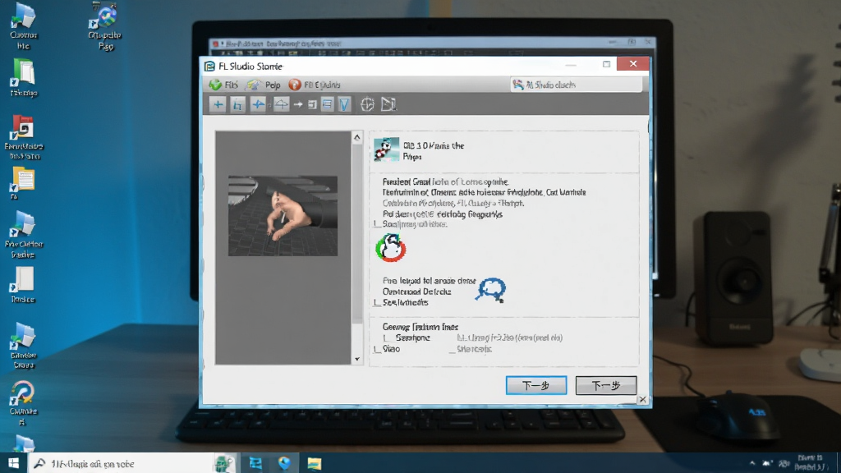
Task: Click the right-pointing arrow toolbar icon
Action: click(x=297, y=104)
